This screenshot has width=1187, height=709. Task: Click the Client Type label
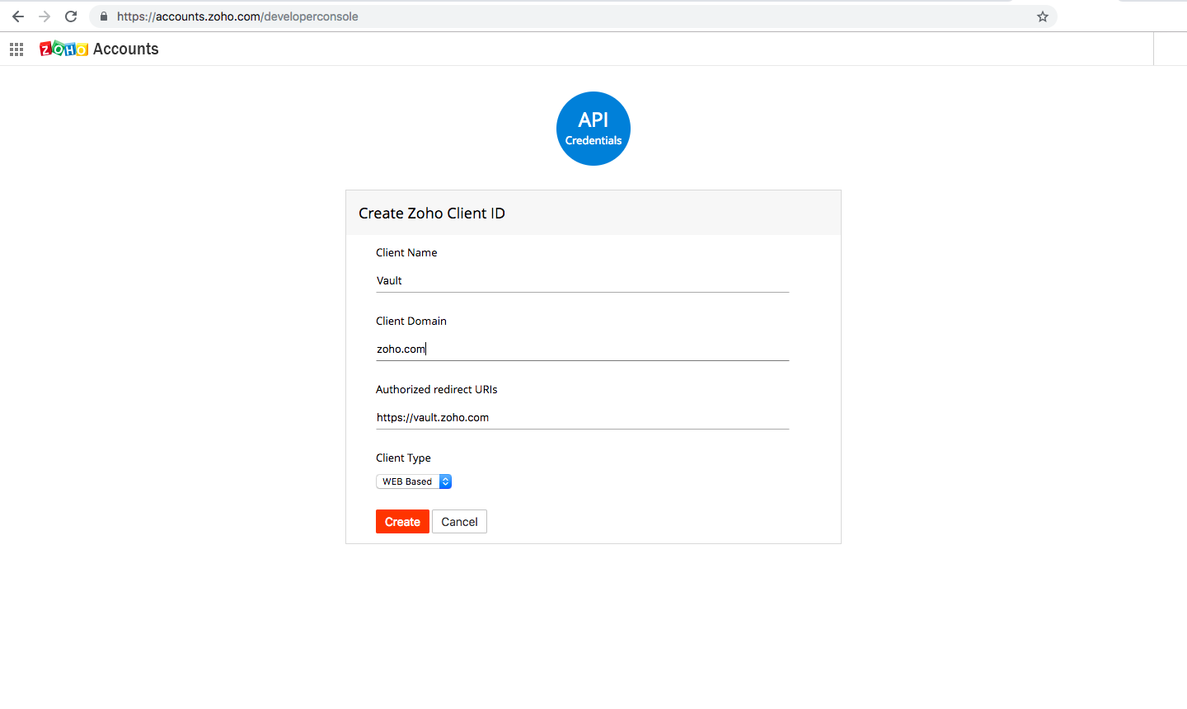403,458
